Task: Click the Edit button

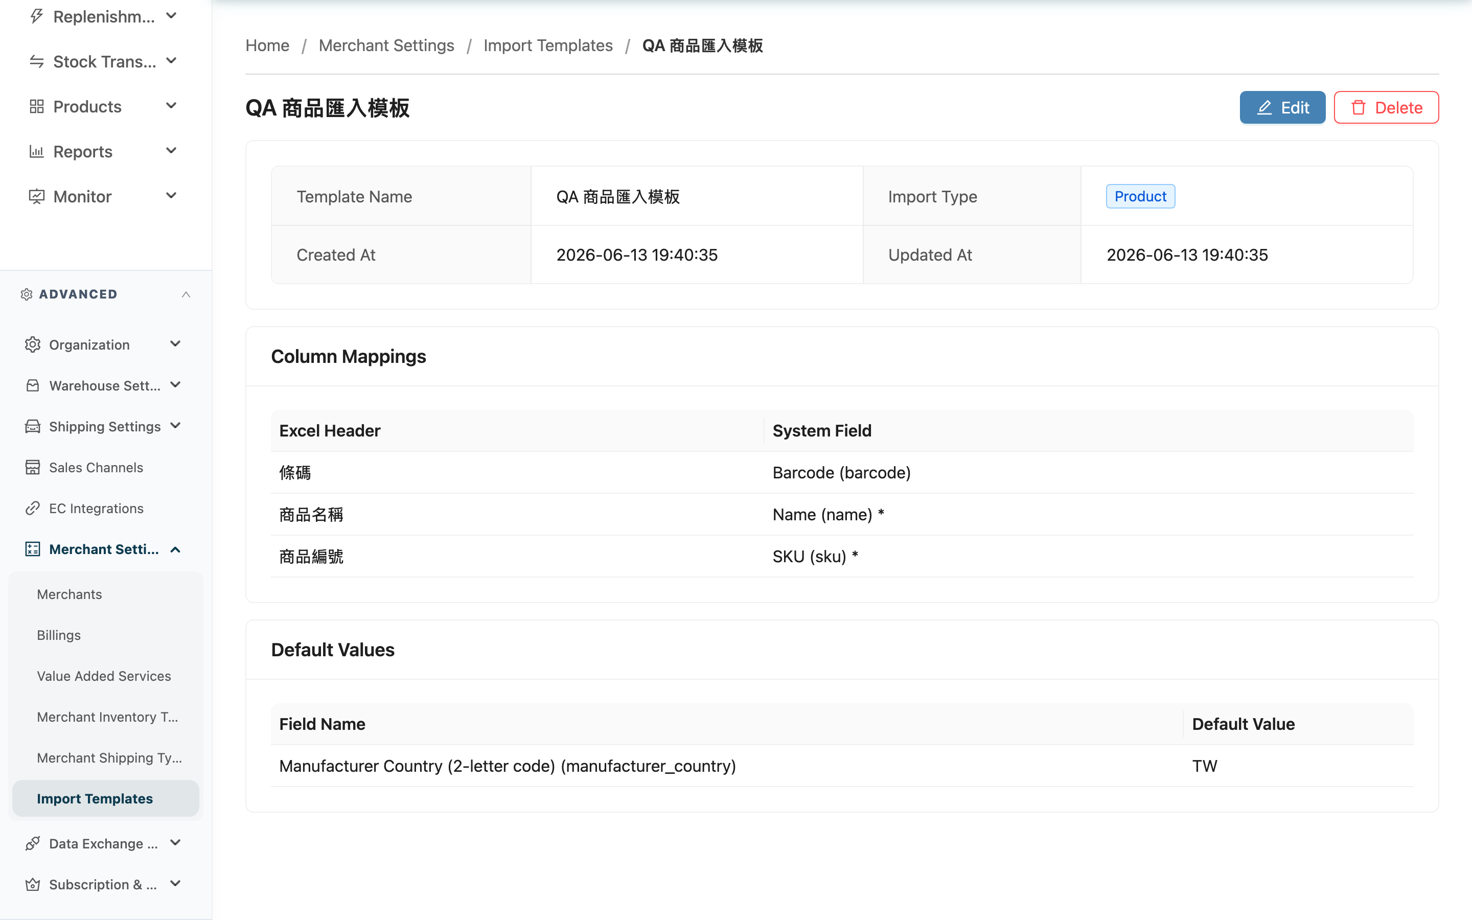Action: (1282, 108)
